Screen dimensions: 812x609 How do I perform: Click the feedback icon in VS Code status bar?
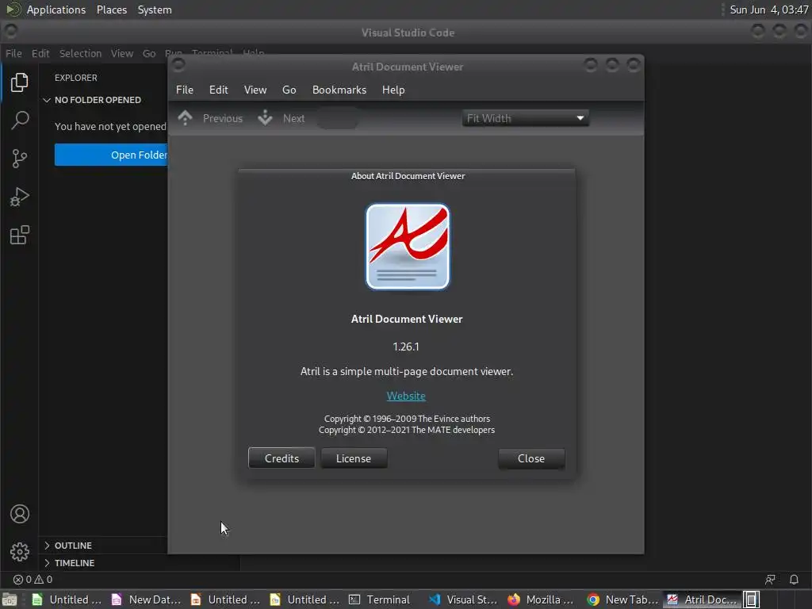tap(770, 580)
